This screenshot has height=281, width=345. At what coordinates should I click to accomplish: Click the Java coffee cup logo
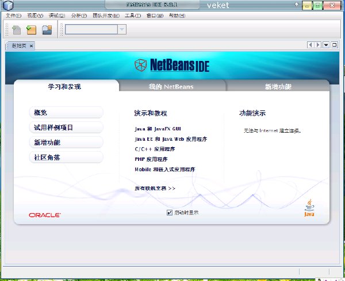click(309, 208)
